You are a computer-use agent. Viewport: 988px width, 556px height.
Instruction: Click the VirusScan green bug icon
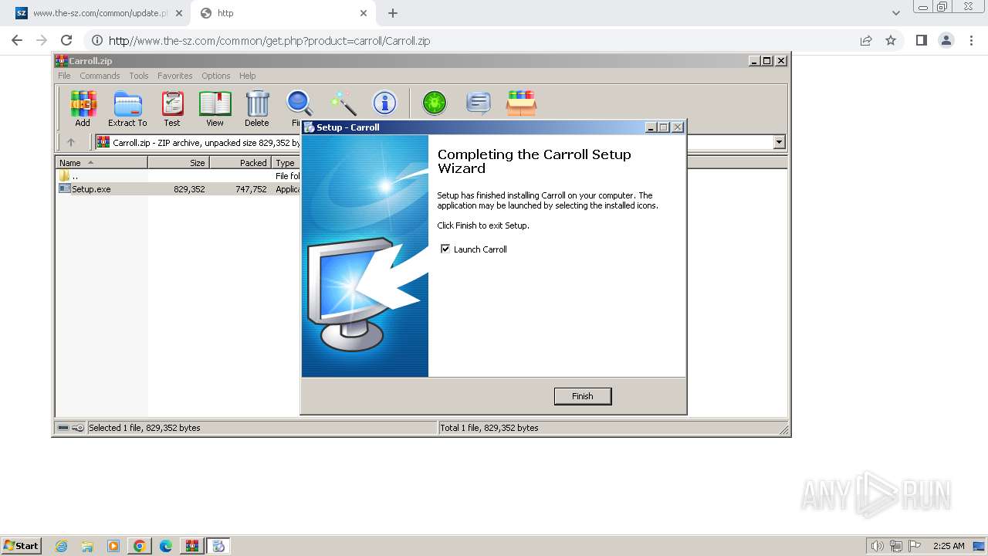tap(435, 103)
